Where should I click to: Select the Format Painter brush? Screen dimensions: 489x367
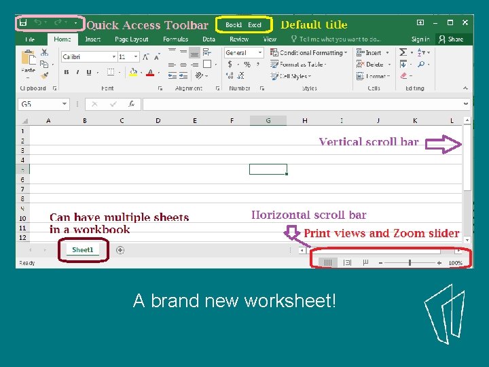[x=45, y=75]
